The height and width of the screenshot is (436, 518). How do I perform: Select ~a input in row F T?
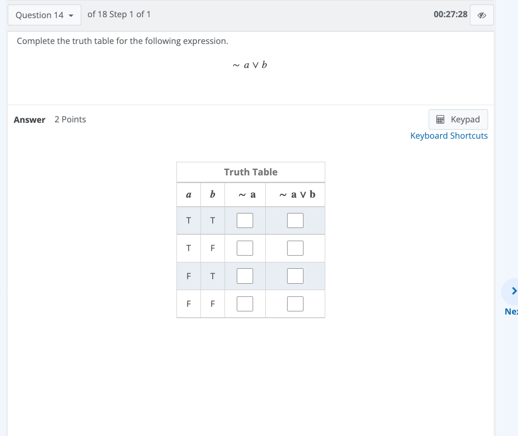tap(245, 276)
